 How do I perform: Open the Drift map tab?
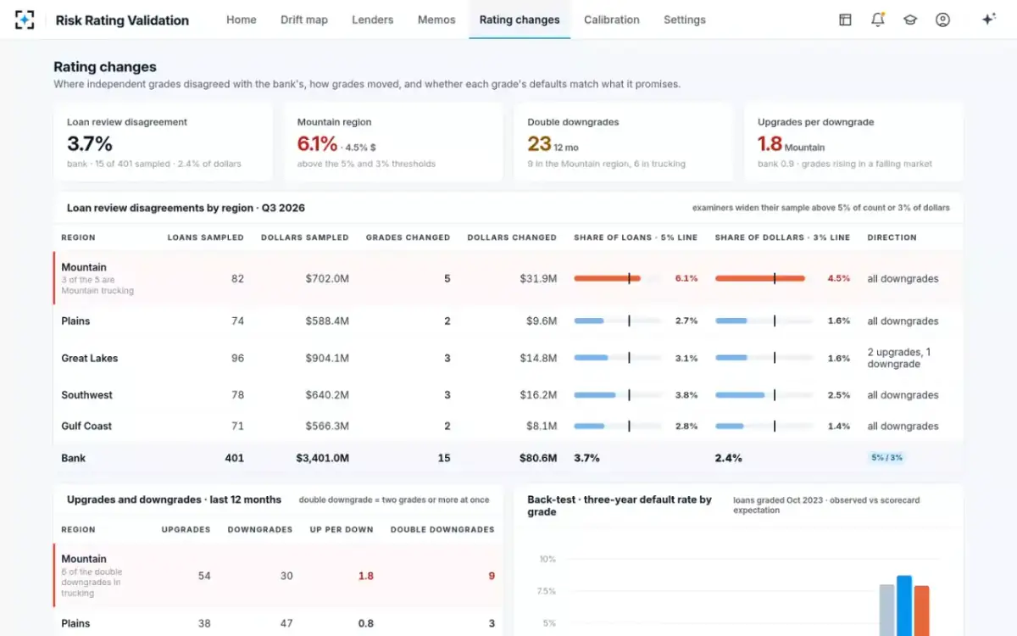coord(304,20)
